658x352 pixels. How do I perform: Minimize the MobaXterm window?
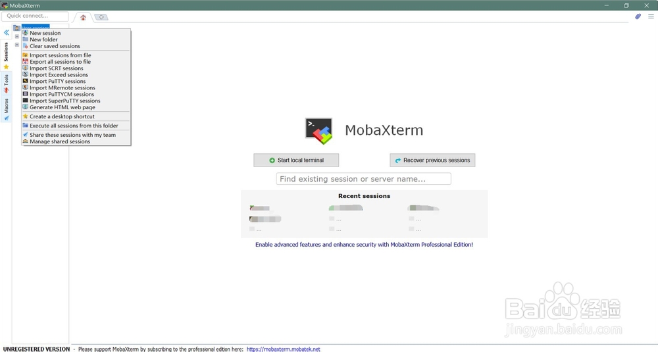(607, 5)
